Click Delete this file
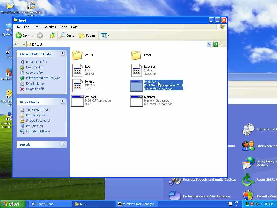Image resolution: width=277 pixels, height=208 pixels. pos(35,89)
